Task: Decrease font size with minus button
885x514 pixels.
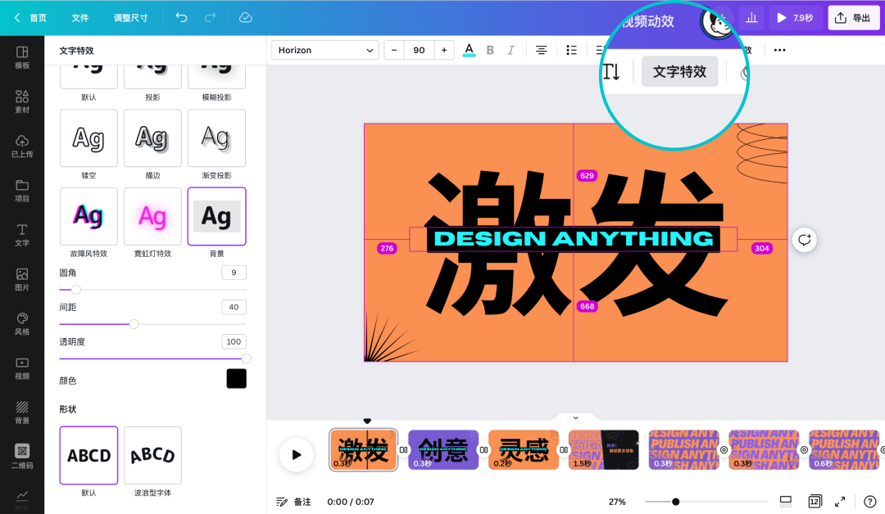Action: point(394,50)
